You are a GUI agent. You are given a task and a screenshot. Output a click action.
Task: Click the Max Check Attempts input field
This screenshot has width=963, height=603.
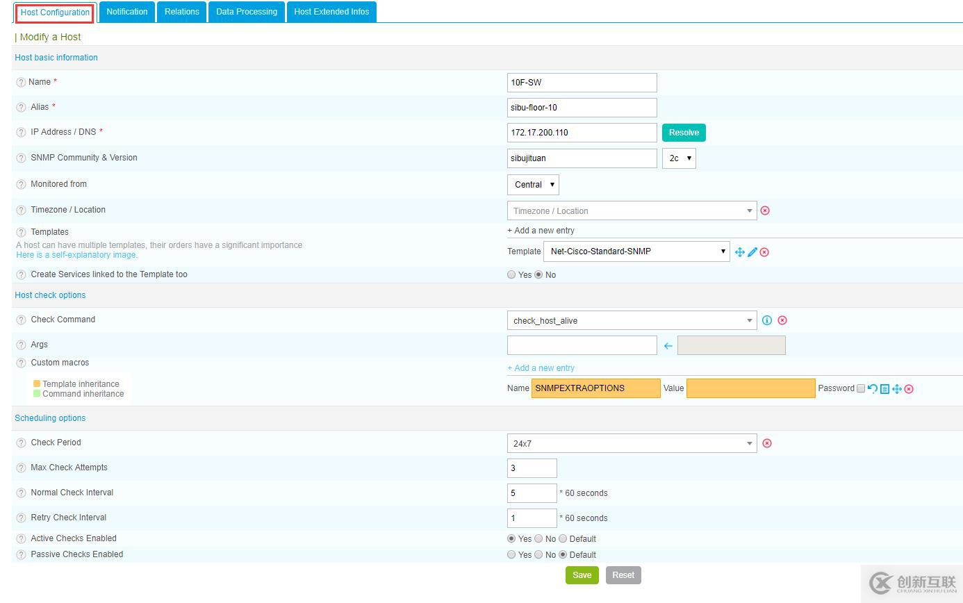pos(532,468)
